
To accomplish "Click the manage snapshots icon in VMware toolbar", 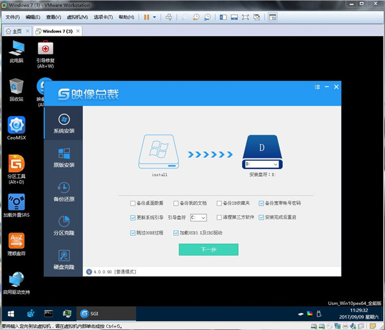I will coord(207,17).
